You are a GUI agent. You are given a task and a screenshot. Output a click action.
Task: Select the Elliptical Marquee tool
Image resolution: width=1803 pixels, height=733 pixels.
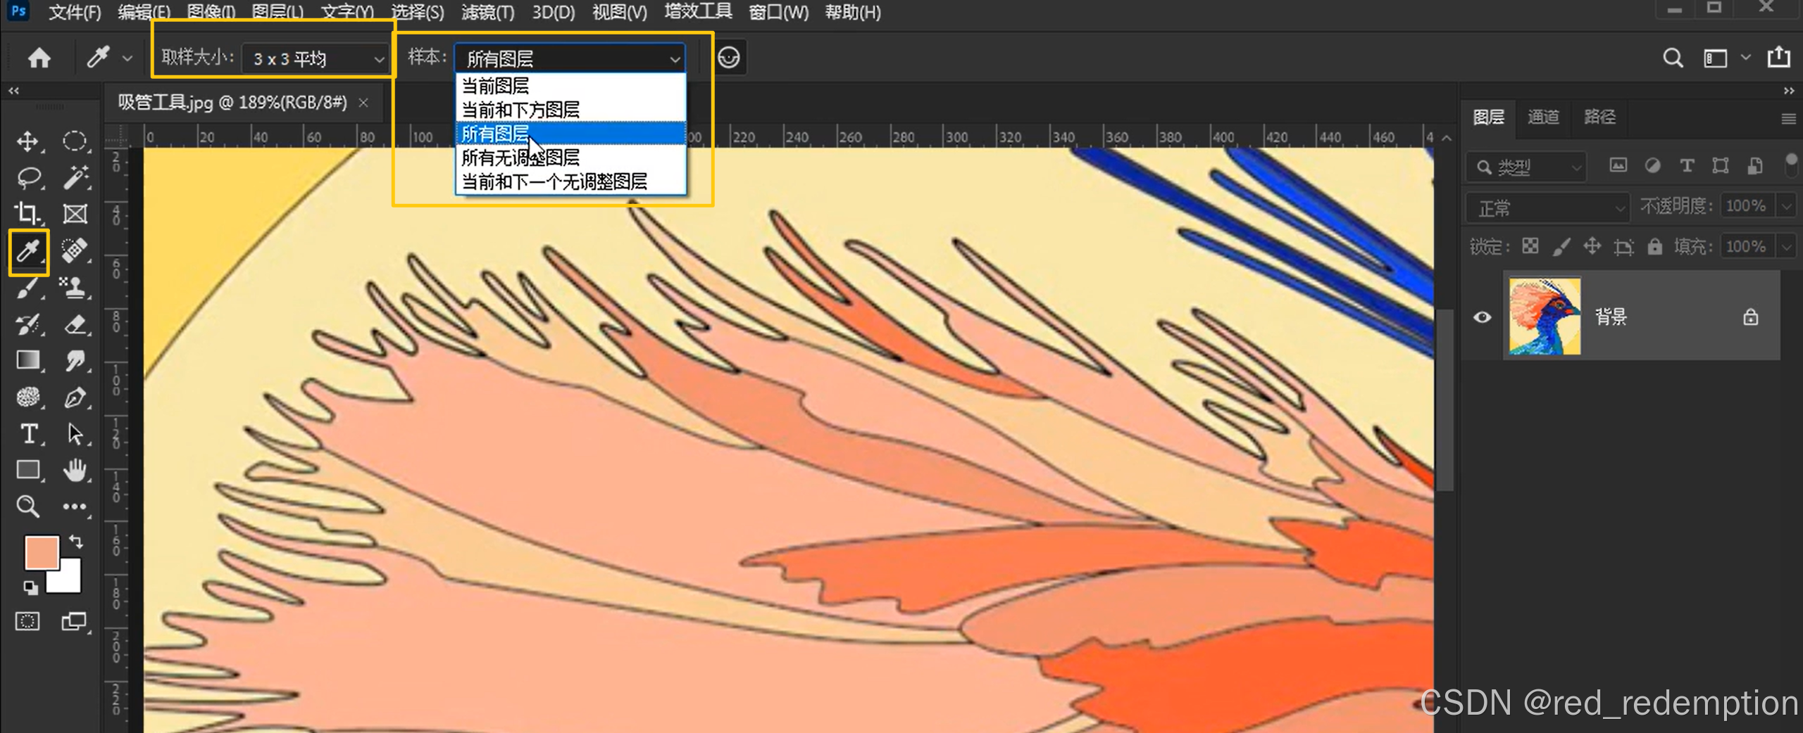click(x=75, y=141)
